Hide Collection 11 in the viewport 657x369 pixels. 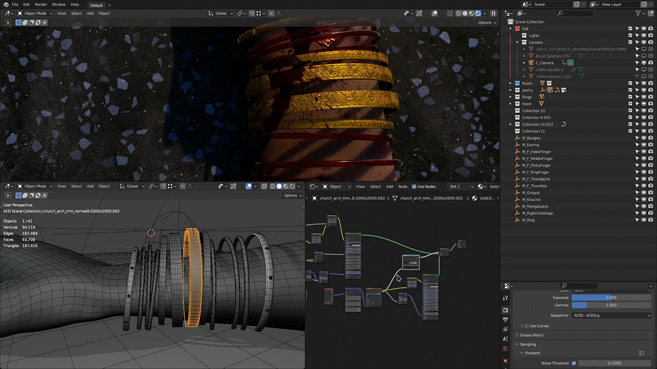[x=644, y=131]
